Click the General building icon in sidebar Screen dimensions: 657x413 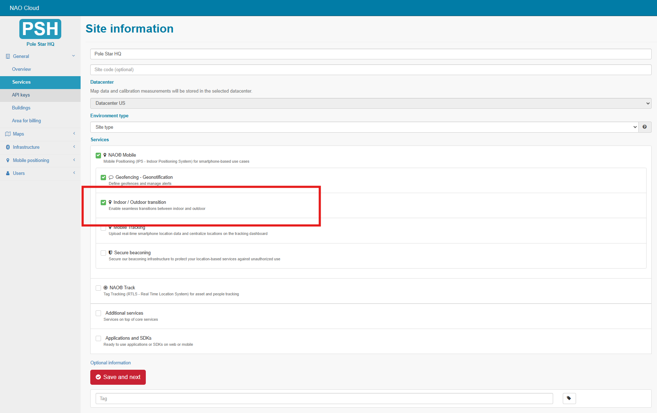[x=8, y=56]
